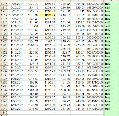
Task: Select open value 1284.96 in row 1219
Action: 32,23
